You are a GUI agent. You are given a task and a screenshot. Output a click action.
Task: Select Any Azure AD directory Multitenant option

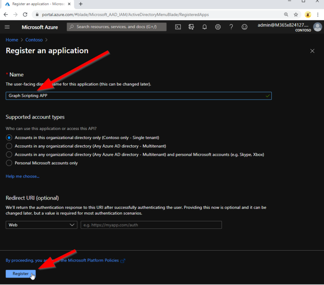click(x=9, y=146)
